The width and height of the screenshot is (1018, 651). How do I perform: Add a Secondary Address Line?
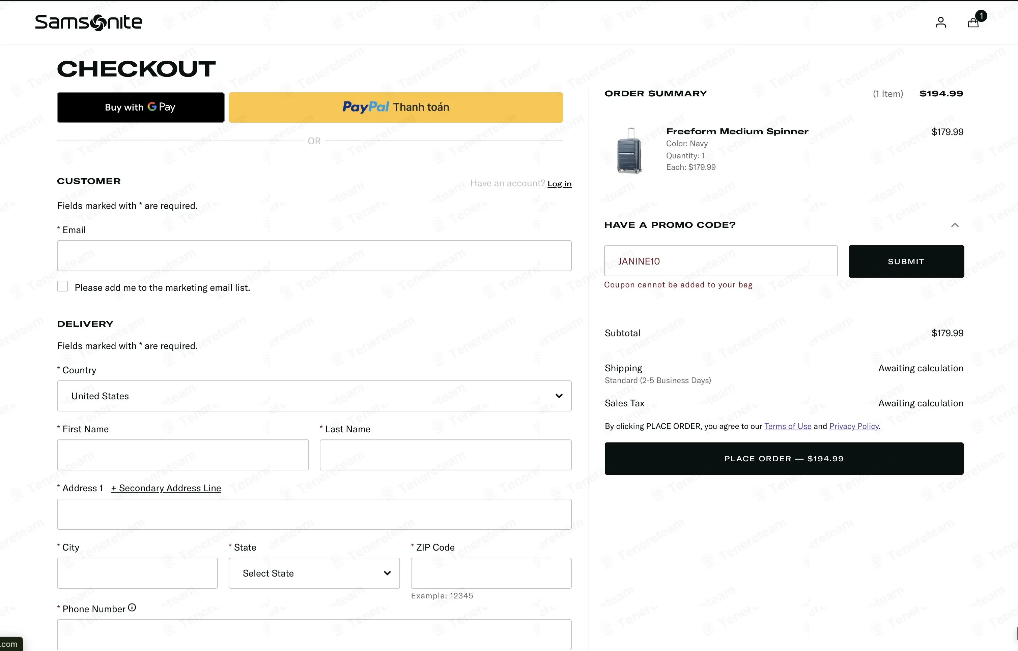coord(166,488)
